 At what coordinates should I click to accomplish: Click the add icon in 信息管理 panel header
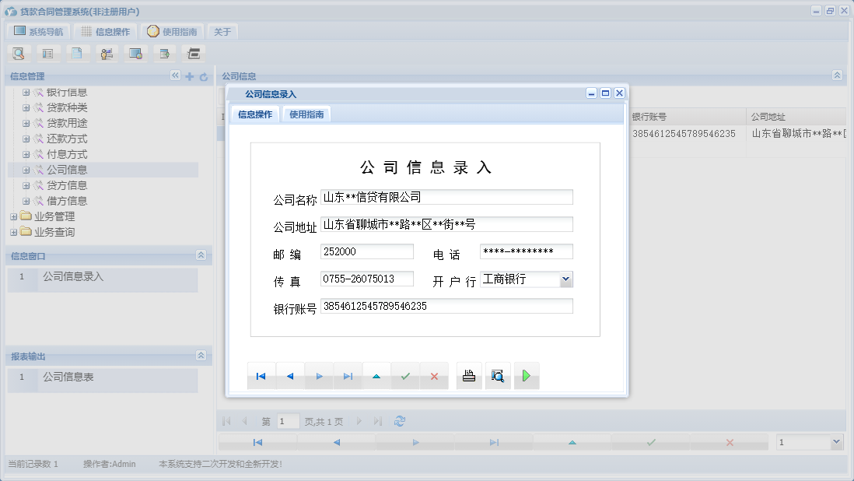coord(190,76)
